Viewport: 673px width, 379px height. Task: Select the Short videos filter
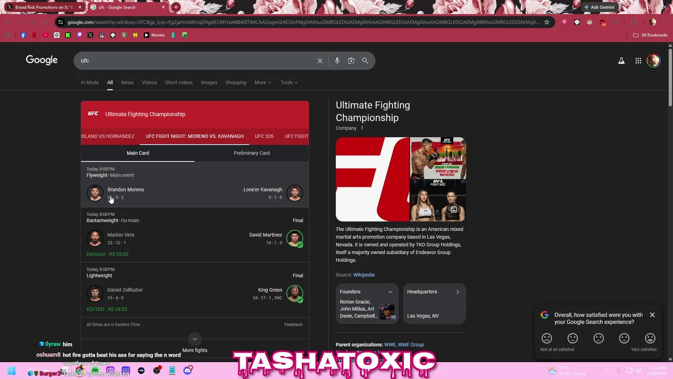click(x=179, y=83)
